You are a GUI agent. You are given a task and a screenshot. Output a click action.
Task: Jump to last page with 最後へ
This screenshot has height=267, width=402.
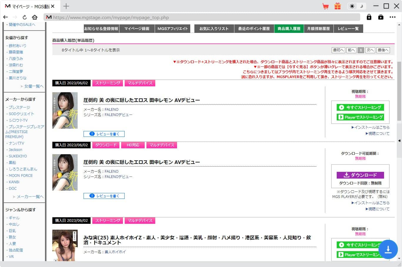[x=383, y=50]
